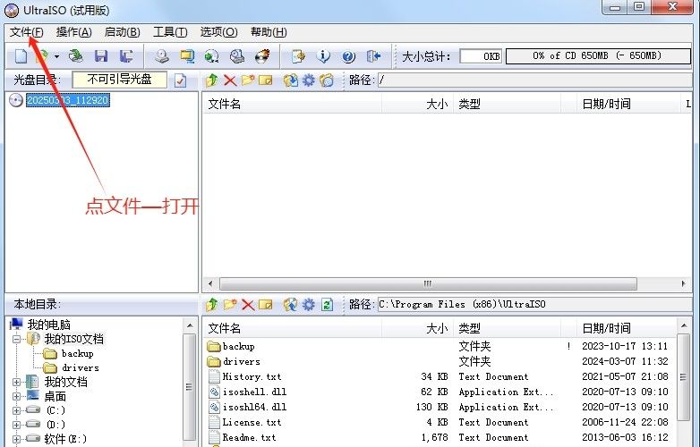Click add-to-image icon in local directory toolbar

pyautogui.click(x=291, y=304)
